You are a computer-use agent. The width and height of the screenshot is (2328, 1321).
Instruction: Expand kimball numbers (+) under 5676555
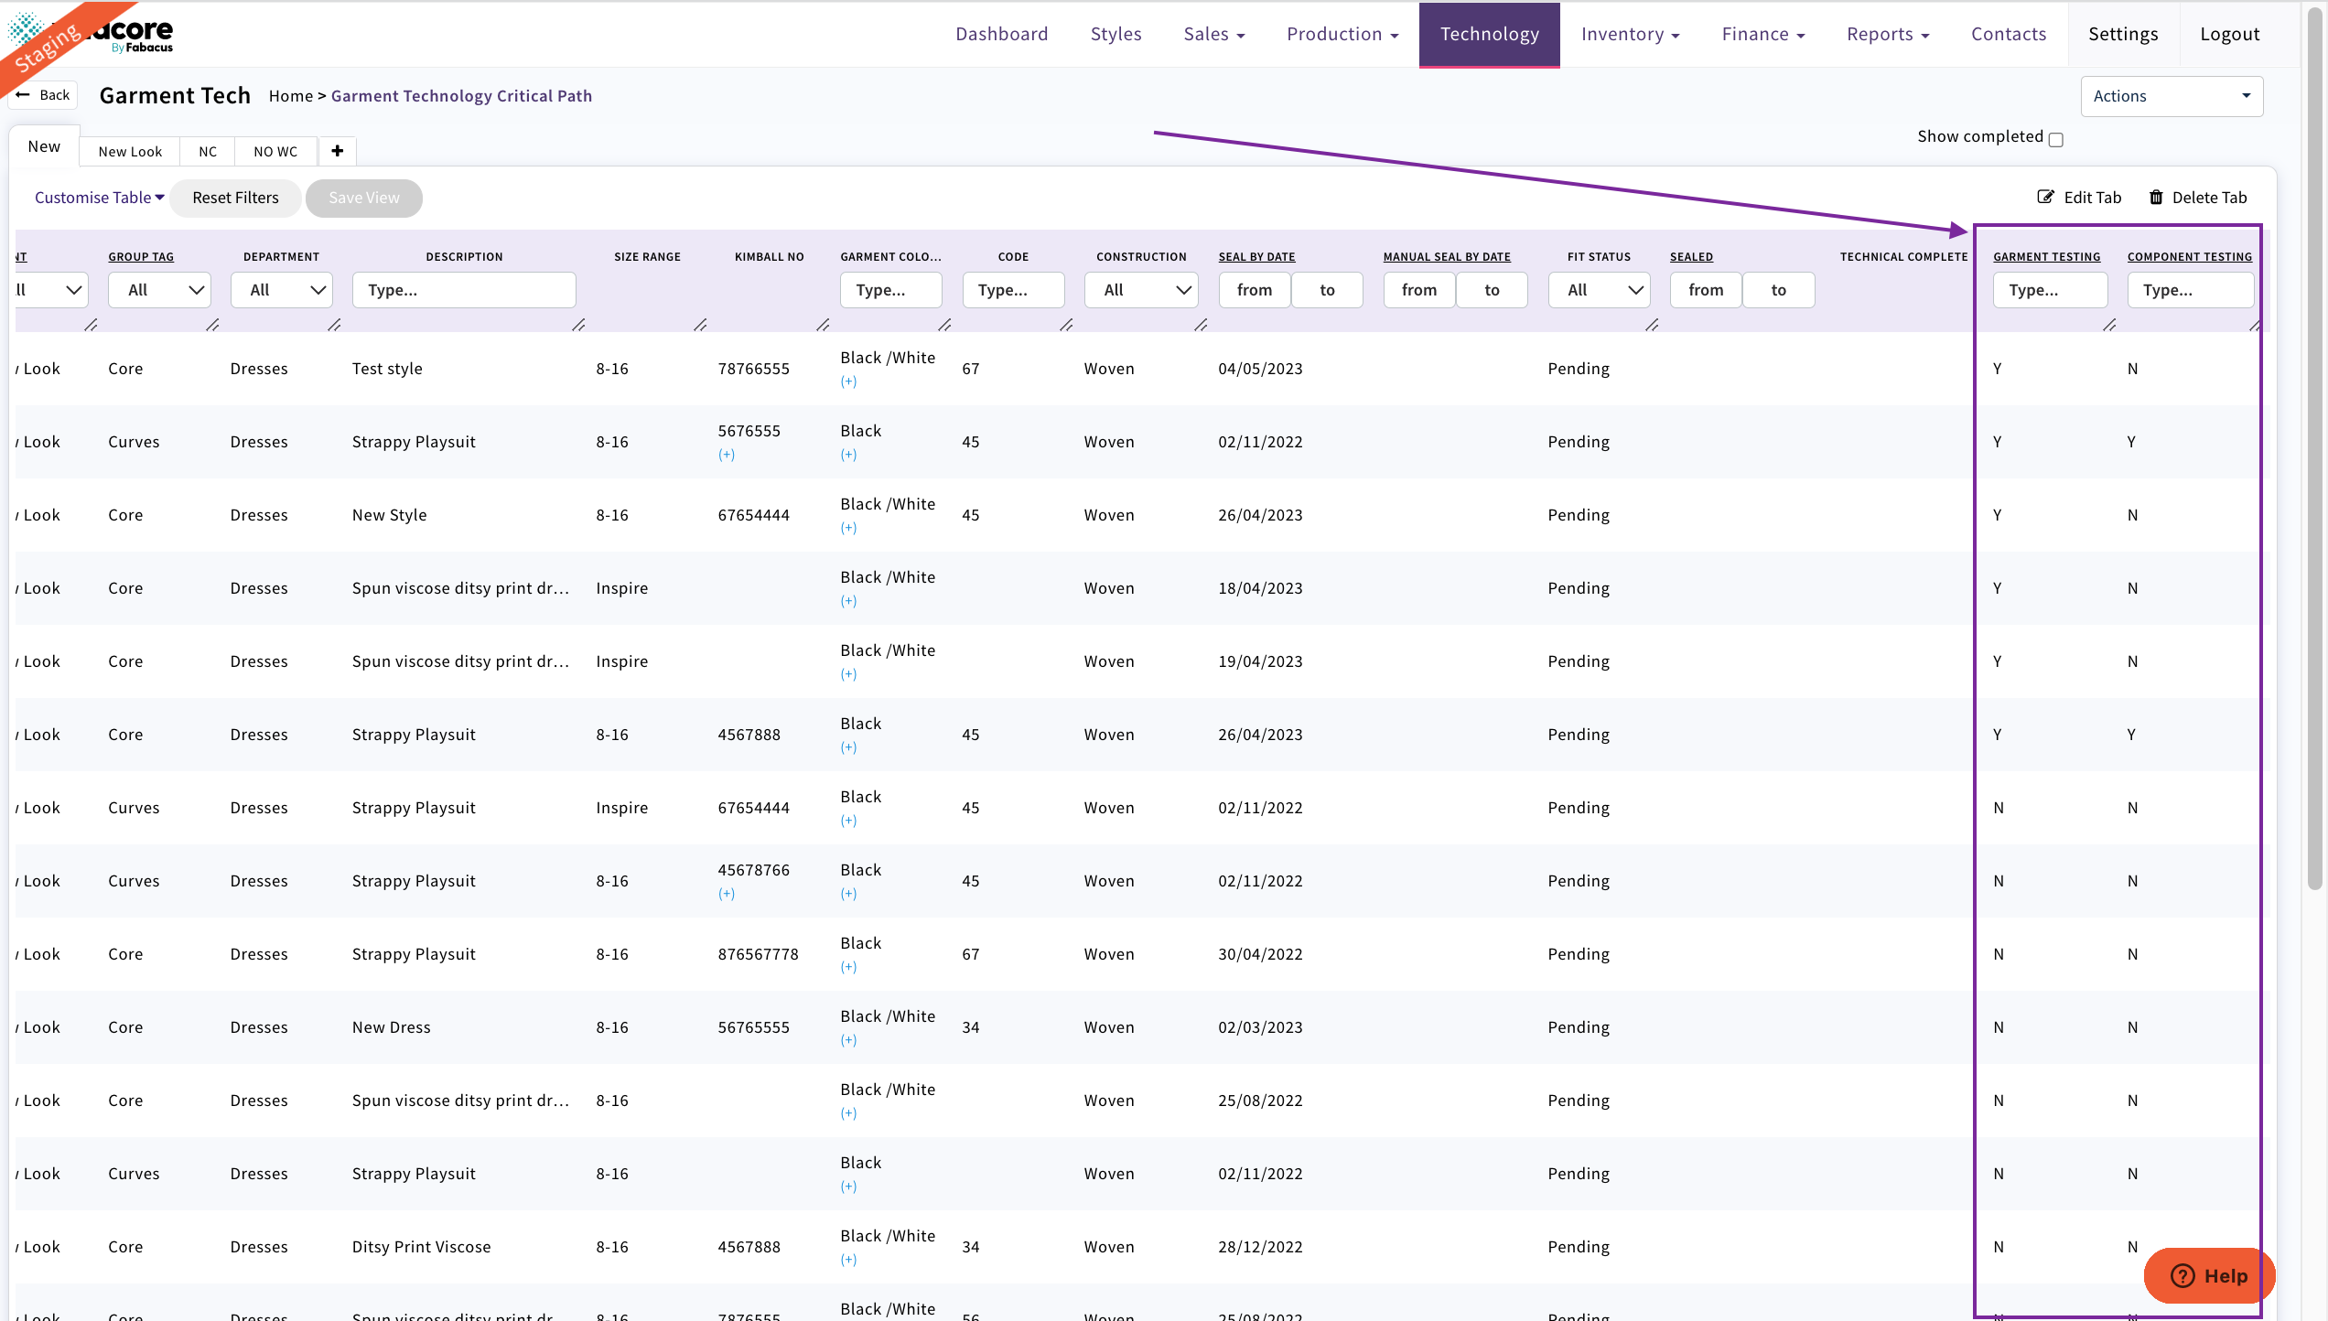pos(726,455)
